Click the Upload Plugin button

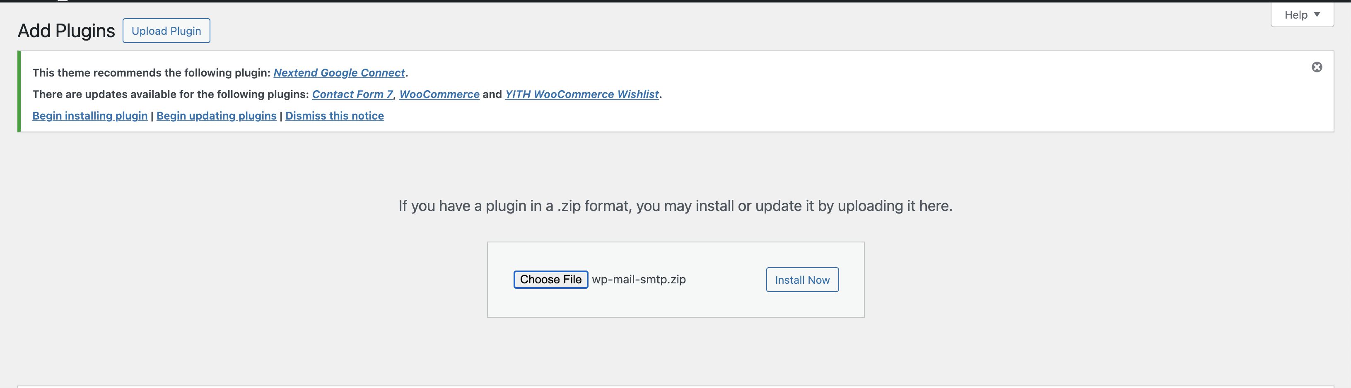(x=166, y=30)
